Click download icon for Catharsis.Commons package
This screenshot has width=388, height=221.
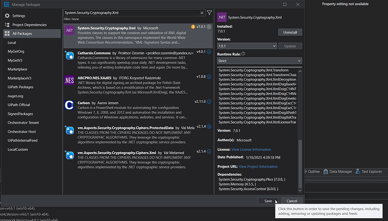click(209, 52)
